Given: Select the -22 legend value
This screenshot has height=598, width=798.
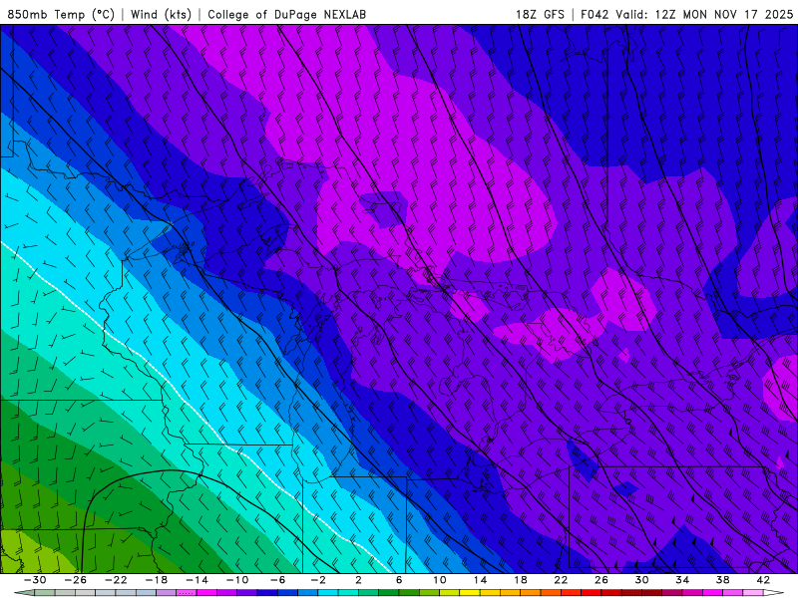Looking at the screenshot, I should click(x=116, y=580).
